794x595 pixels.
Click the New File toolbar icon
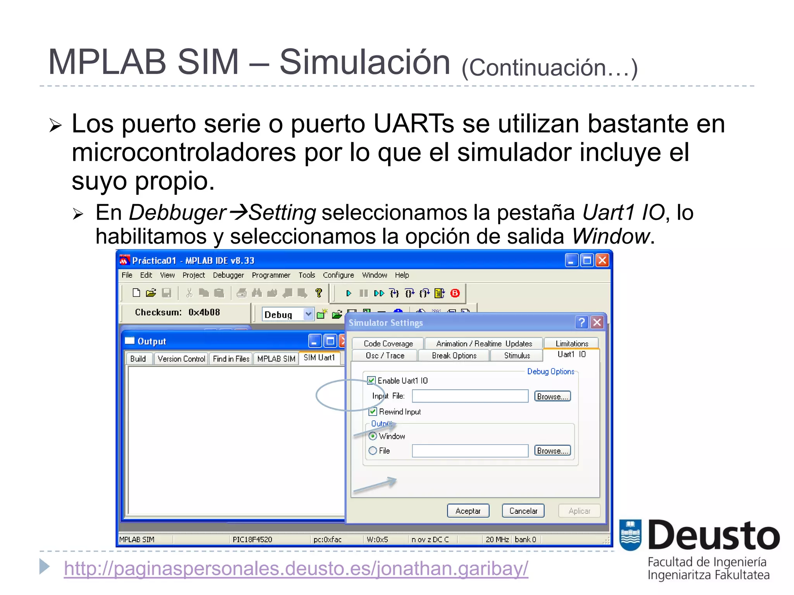[x=136, y=293]
